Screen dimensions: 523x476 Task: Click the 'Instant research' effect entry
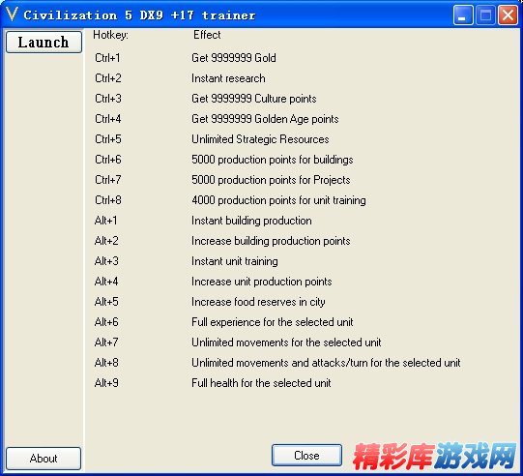228,78
